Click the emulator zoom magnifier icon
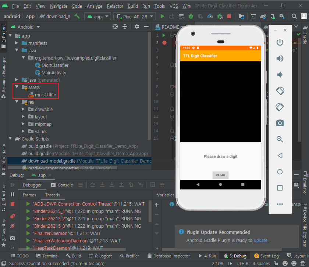This screenshot has width=309, height=267. click(x=280, y=139)
